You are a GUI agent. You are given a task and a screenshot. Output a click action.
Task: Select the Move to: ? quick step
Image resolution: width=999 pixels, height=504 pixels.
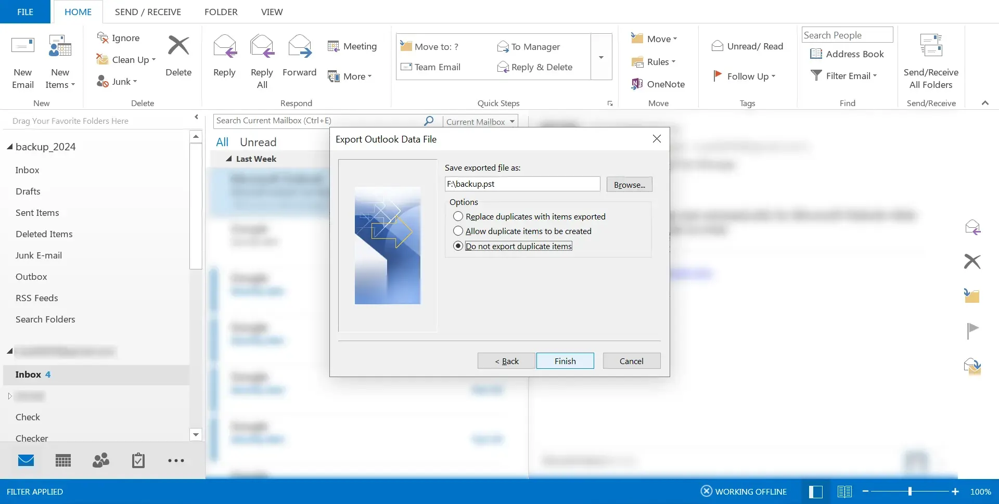point(430,47)
